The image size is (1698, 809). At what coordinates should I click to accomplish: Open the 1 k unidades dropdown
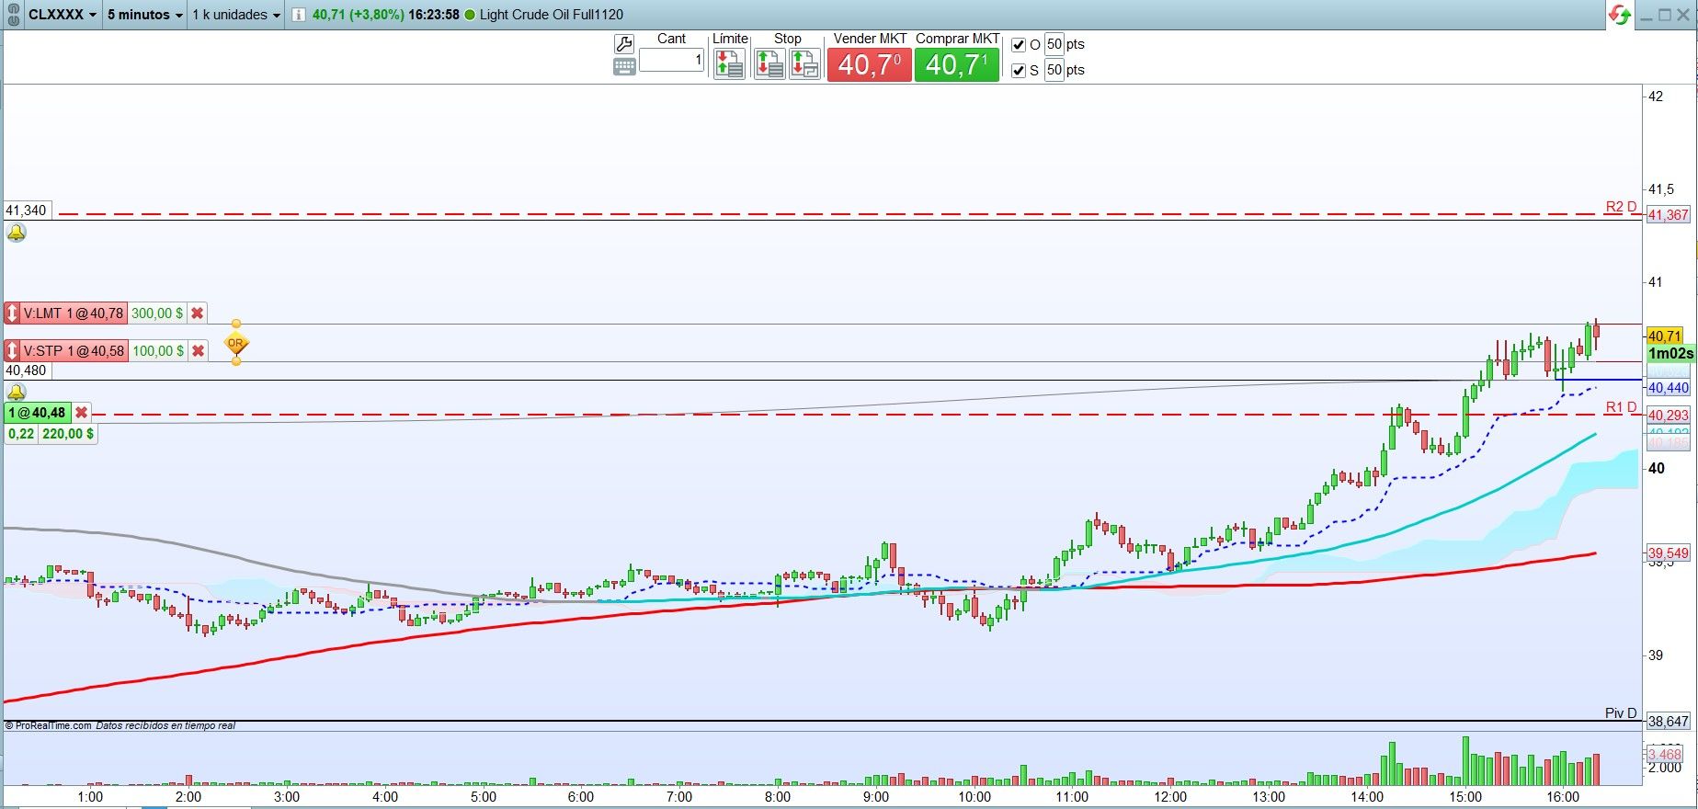click(236, 15)
